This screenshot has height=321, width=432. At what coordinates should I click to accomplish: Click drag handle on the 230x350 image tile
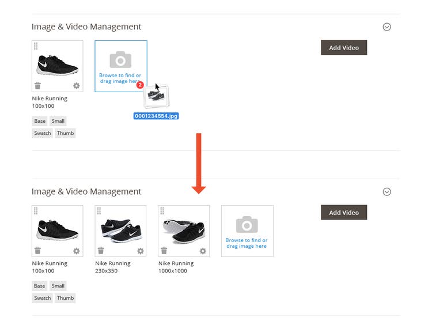point(99,211)
